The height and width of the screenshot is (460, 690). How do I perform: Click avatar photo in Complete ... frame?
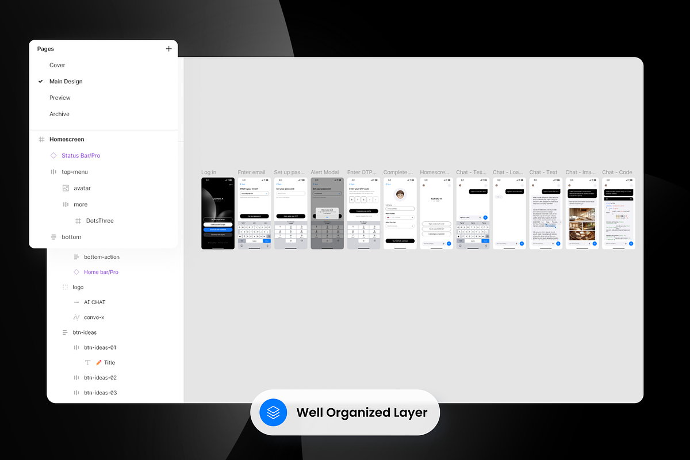coord(400,195)
